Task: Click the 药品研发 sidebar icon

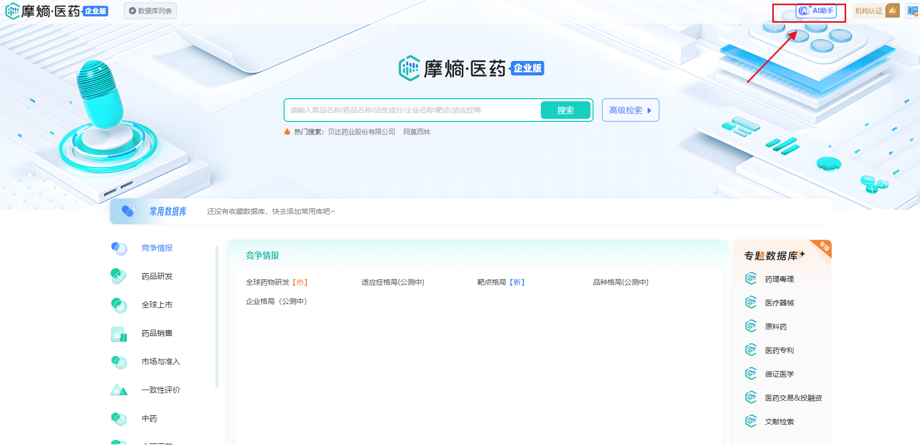Action: tap(119, 276)
